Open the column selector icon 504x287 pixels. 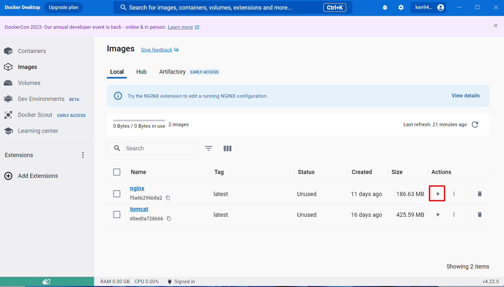[x=227, y=148]
